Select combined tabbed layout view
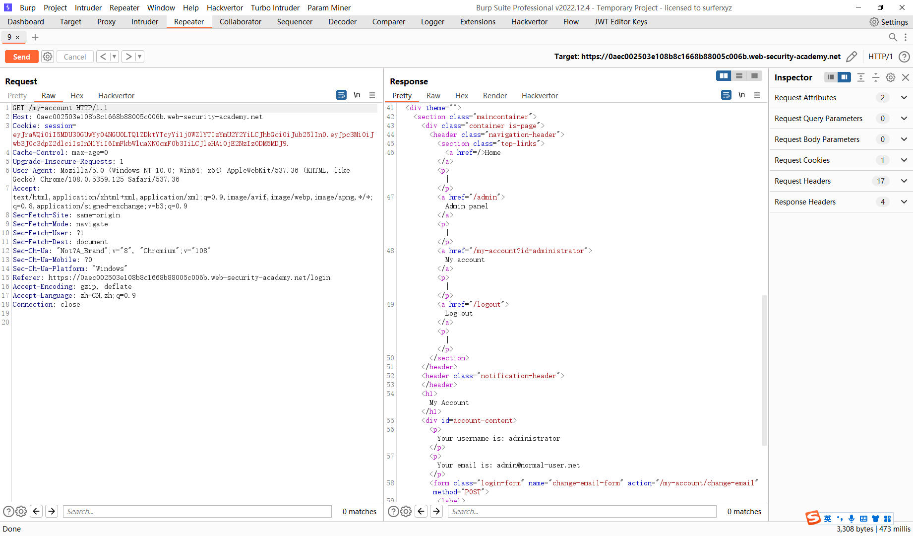The image size is (913, 536). point(754,76)
